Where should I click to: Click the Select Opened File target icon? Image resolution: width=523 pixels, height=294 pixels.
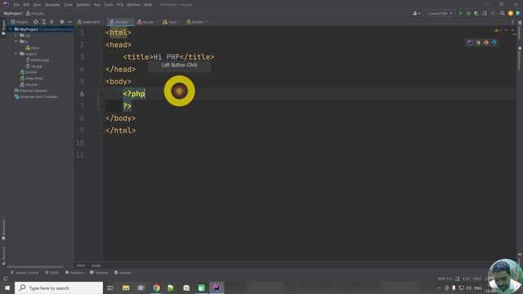point(36,22)
